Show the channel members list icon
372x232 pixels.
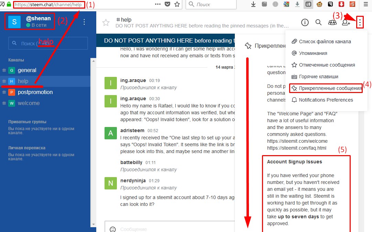[x=332, y=23]
